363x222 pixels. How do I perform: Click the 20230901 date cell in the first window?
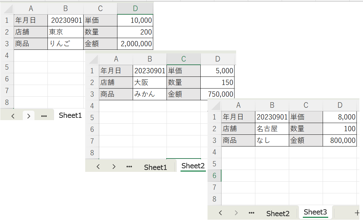point(65,21)
